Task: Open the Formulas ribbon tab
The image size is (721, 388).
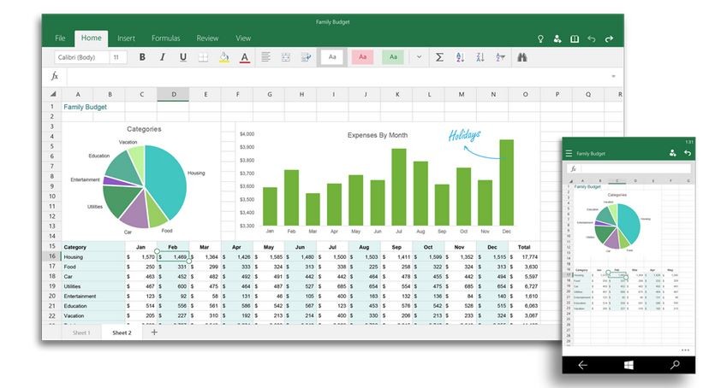Action: pos(165,38)
